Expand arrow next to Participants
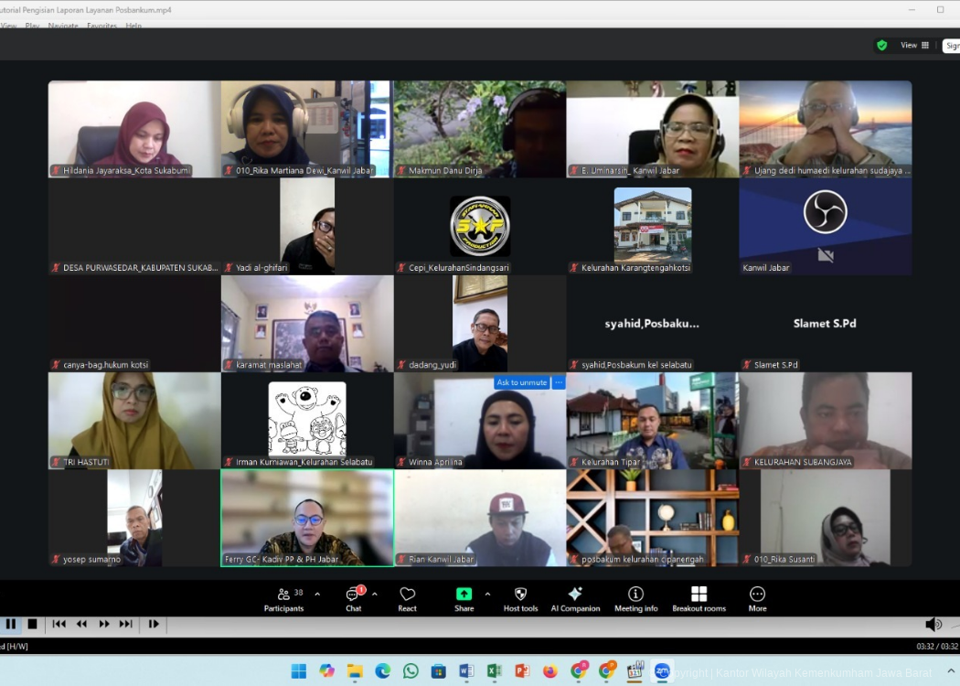This screenshot has width=960, height=686. (317, 594)
